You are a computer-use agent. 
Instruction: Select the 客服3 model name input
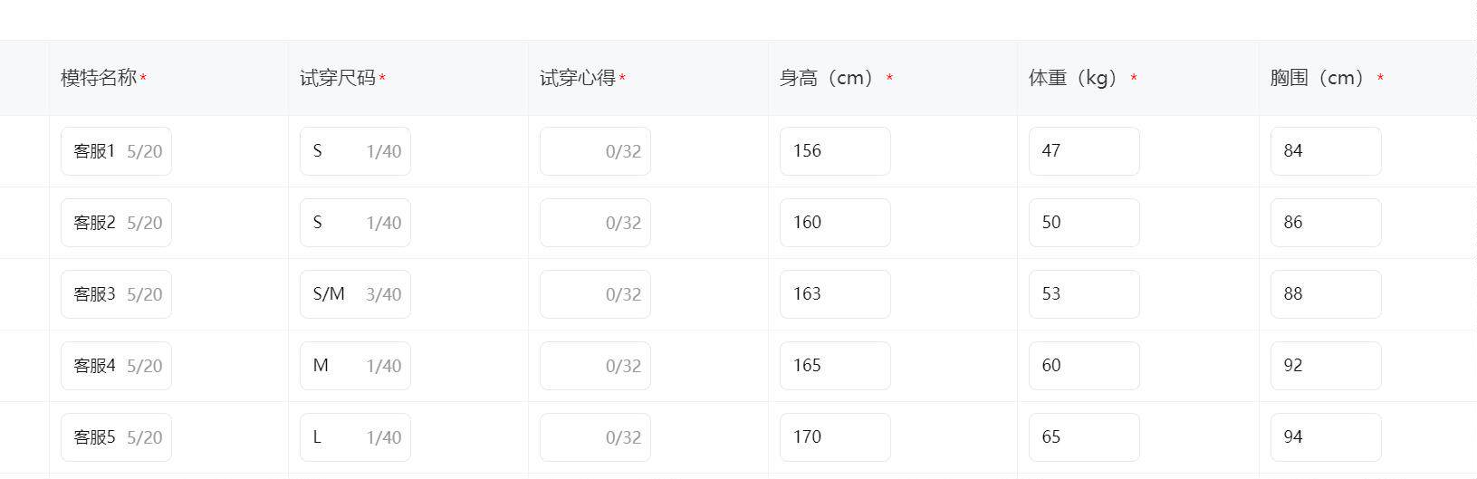115,294
